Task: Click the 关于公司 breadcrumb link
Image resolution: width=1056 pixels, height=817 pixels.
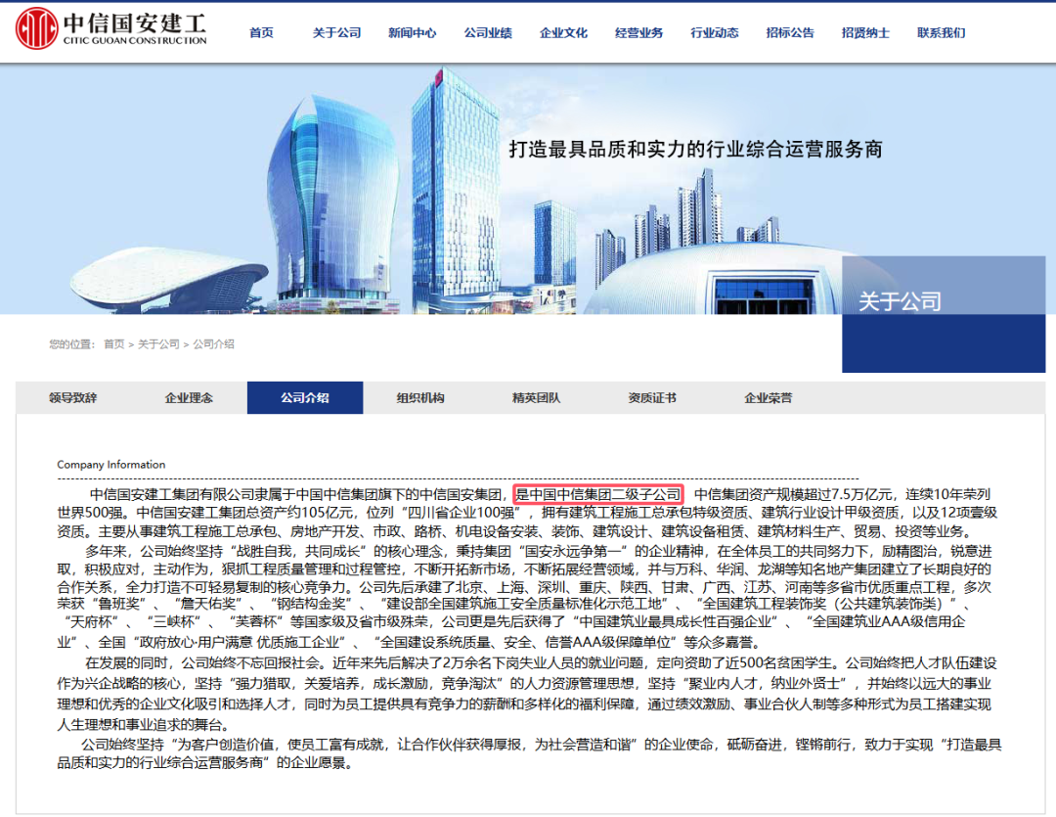Action: click(x=159, y=343)
